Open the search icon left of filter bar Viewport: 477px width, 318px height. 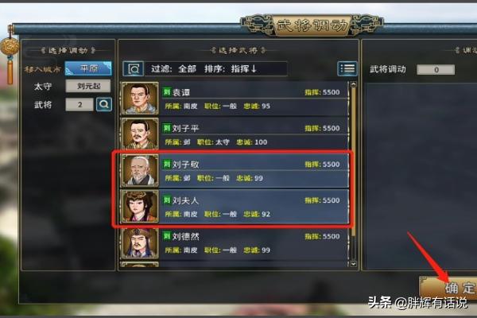click(134, 69)
